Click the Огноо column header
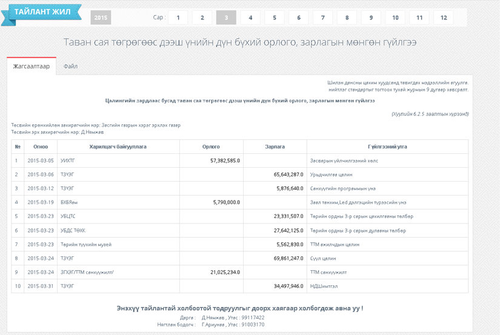Image resolution: width=500 pixels, height=335 pixels. tap(41, 147)
